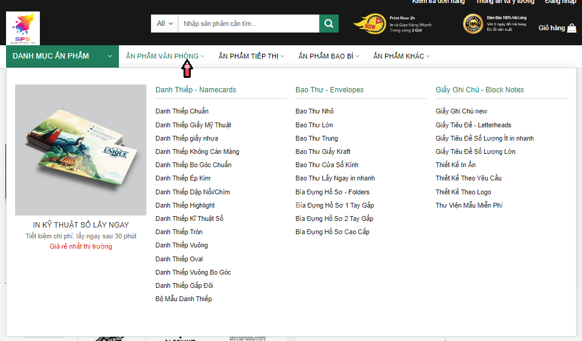Open Thư Viện Mẫu Miễn Phí link
The image size is (582, 341).
click(468, 205)
